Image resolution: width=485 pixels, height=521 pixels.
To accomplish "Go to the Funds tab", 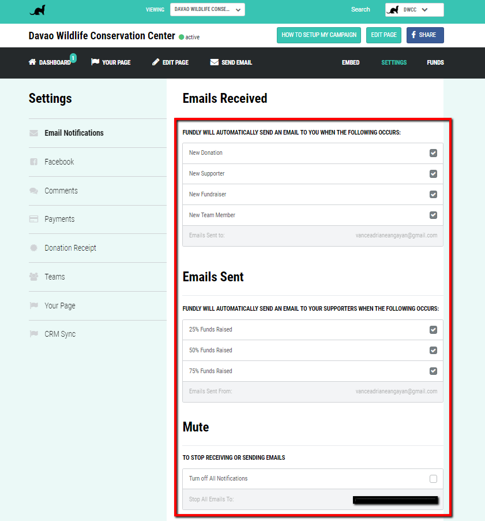I will (435, 62).
